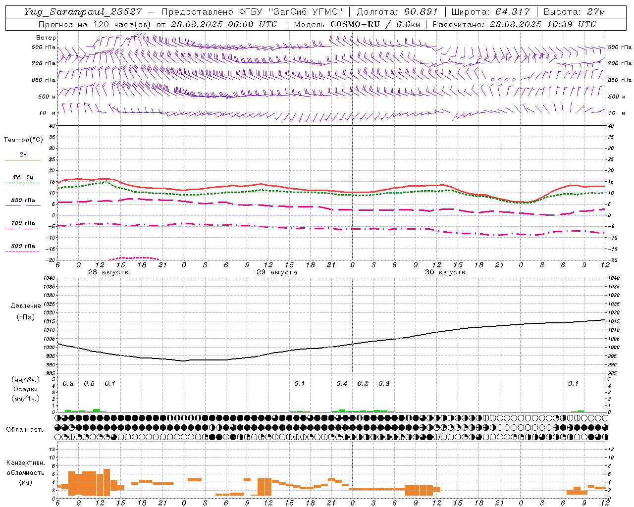Click the '30 августа' date label
Screen dimensions: 634x507
pyautogui.click(x=445, y=272)
